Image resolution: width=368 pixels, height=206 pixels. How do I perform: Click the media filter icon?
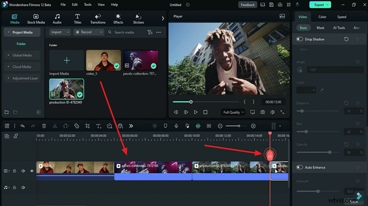(149, 32)
